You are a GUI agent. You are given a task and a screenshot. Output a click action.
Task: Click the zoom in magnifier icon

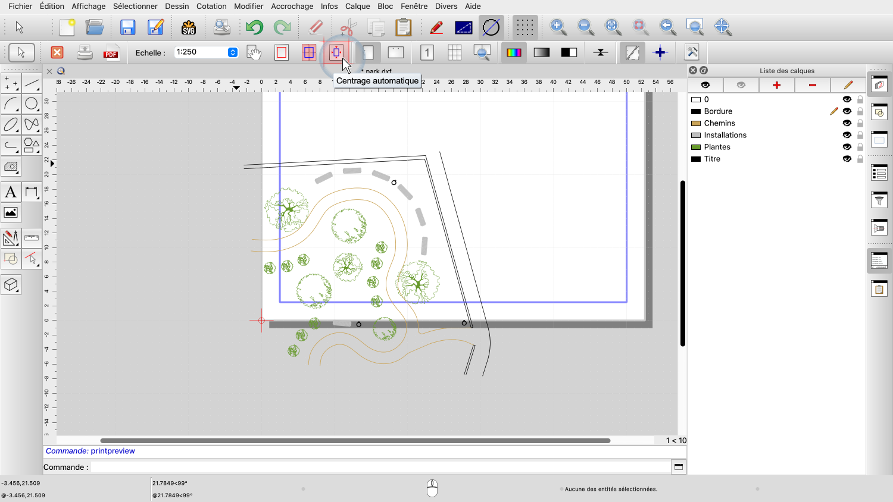tap(558, 27)
